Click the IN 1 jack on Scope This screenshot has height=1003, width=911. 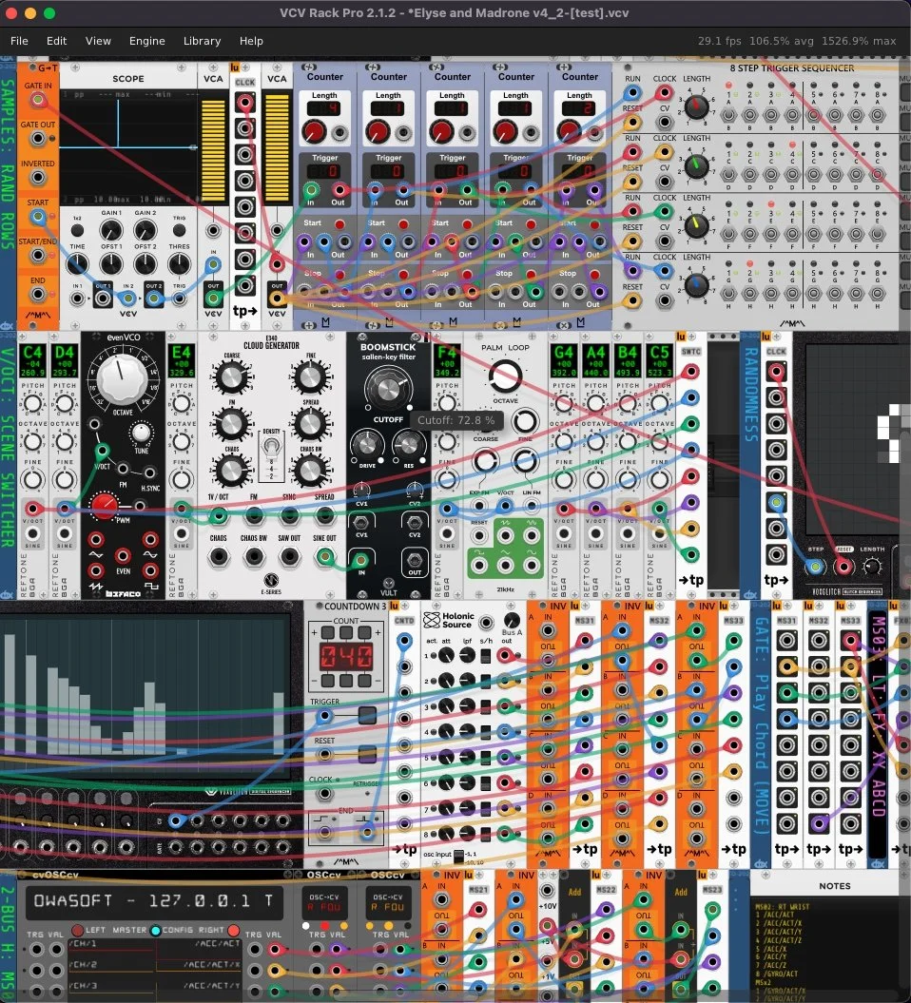(77, 299)
